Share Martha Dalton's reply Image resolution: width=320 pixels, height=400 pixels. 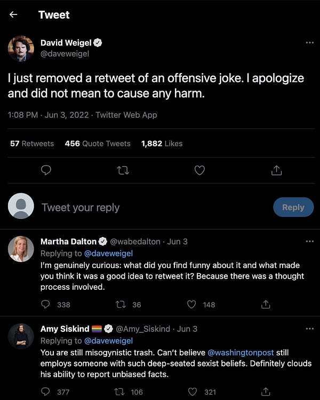[x=266, y=304]
